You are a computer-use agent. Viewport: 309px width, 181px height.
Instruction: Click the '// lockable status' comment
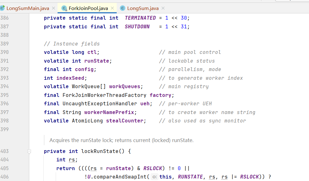(187, 61)
